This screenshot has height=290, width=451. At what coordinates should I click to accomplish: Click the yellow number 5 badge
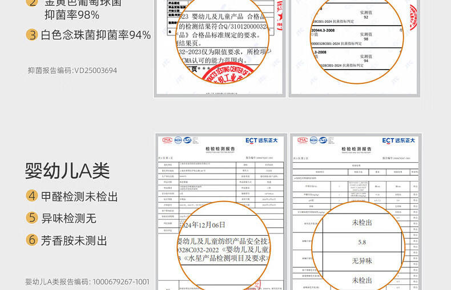click(33, 218)
